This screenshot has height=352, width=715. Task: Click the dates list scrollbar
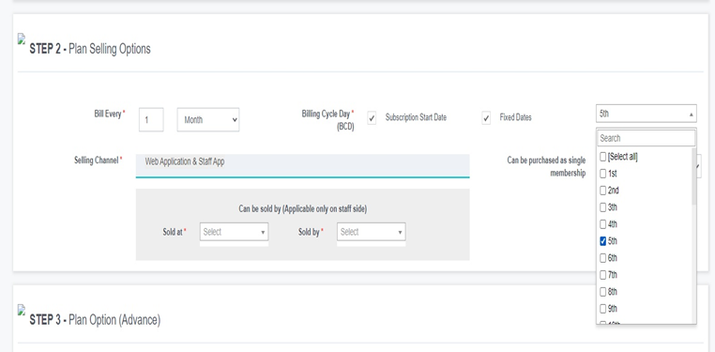pyautogui.click(x=694, y=177)
